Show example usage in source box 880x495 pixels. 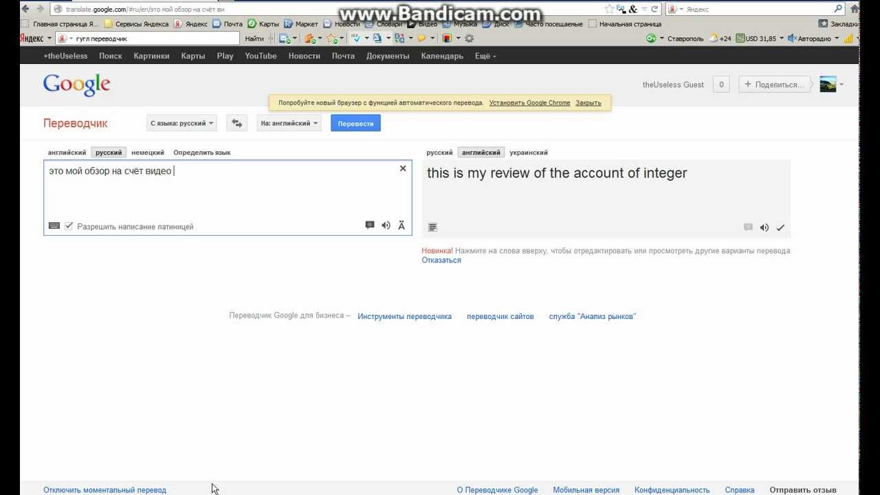point(370,225)
